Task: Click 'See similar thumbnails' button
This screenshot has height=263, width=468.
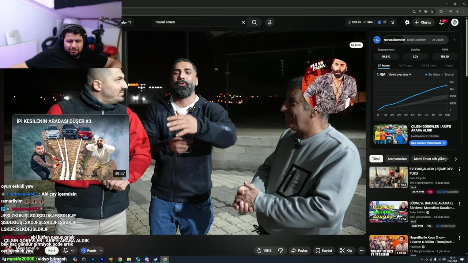Action: click(428, 143)
